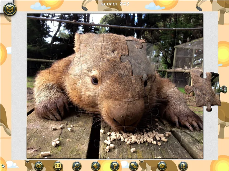
Task: Click the picture frame background icon
Action: coord(58,166)
